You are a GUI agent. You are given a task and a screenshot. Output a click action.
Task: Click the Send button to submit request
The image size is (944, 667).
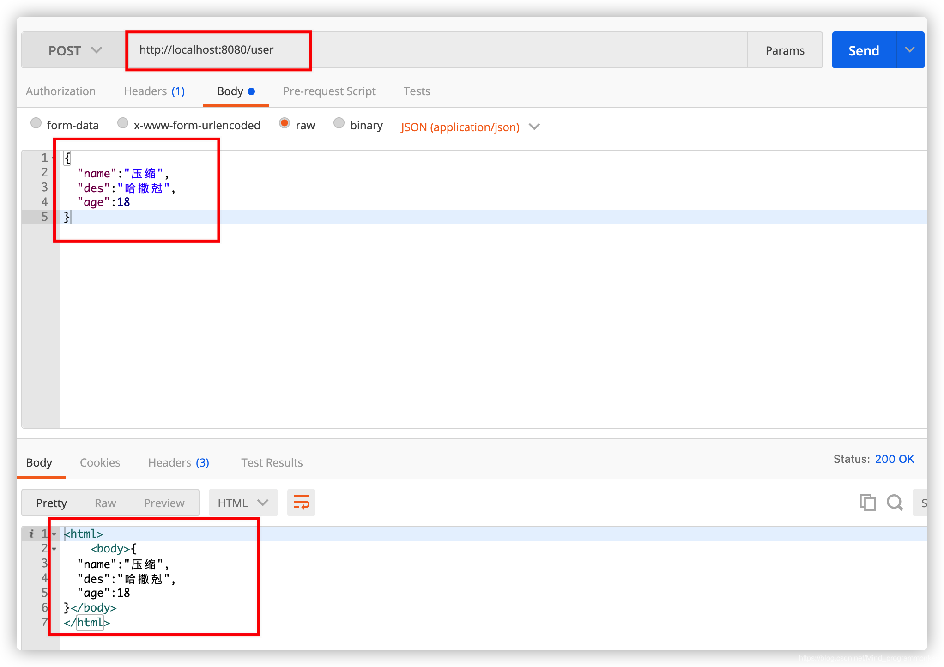pos(863,50)
